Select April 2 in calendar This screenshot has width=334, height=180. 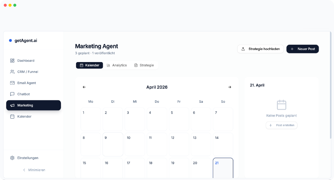113,119
